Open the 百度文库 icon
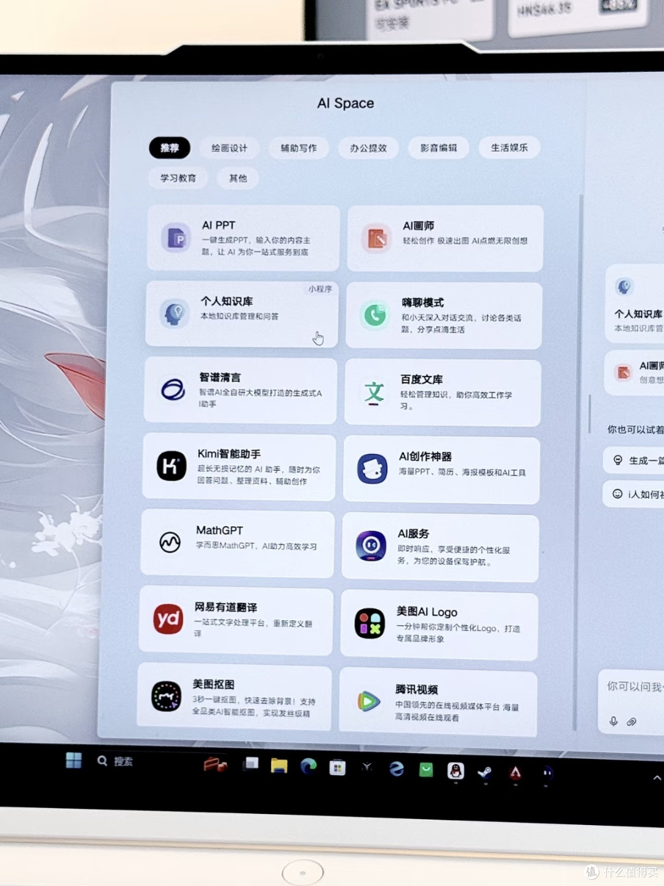 pos(374,392)
